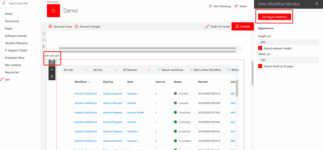Expand the All sites dropdown

(x=75, y=70)
